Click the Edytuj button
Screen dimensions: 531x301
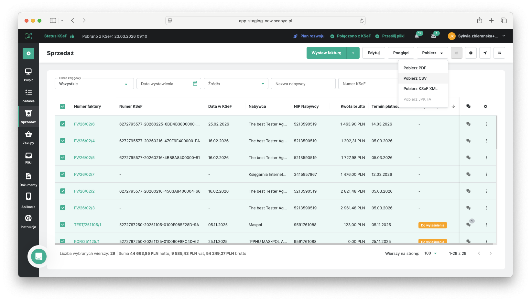click(x=374, y=53)
